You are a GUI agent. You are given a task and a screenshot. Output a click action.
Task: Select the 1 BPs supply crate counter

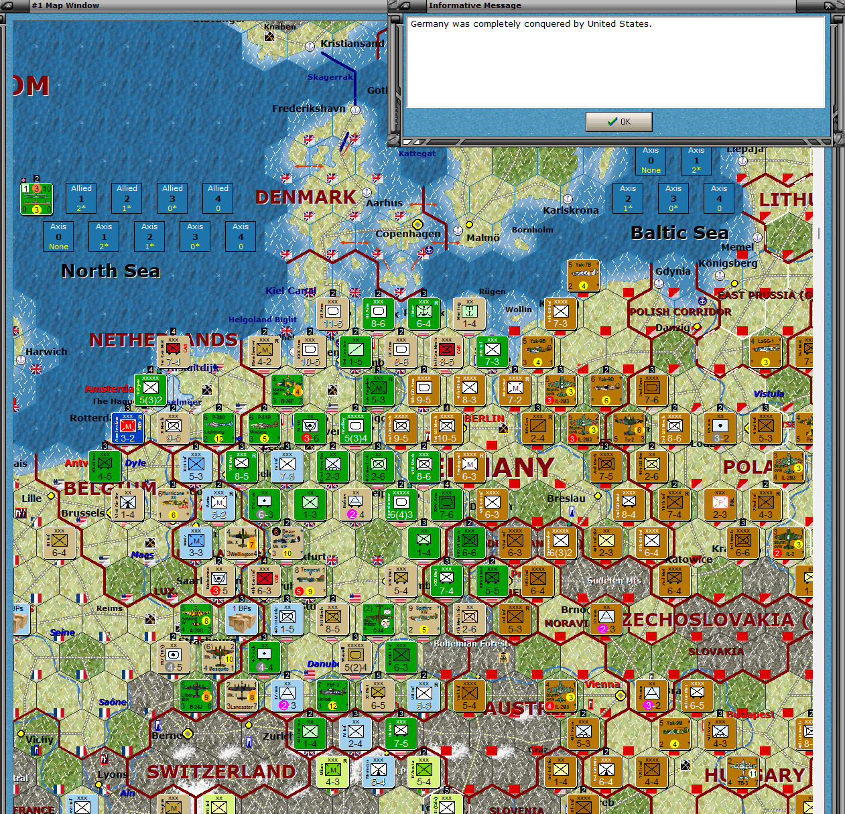coord(243,620)
